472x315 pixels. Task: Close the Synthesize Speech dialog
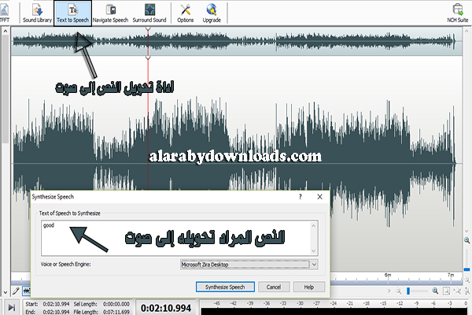pyautogui.click(x=317, y=200)
